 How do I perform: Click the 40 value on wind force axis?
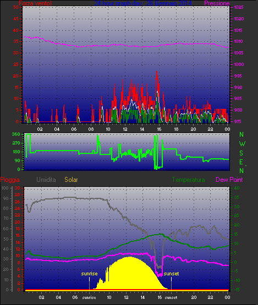tap(16, 30)
